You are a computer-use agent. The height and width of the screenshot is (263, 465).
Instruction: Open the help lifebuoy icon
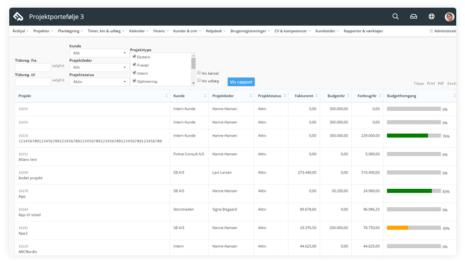432,16
